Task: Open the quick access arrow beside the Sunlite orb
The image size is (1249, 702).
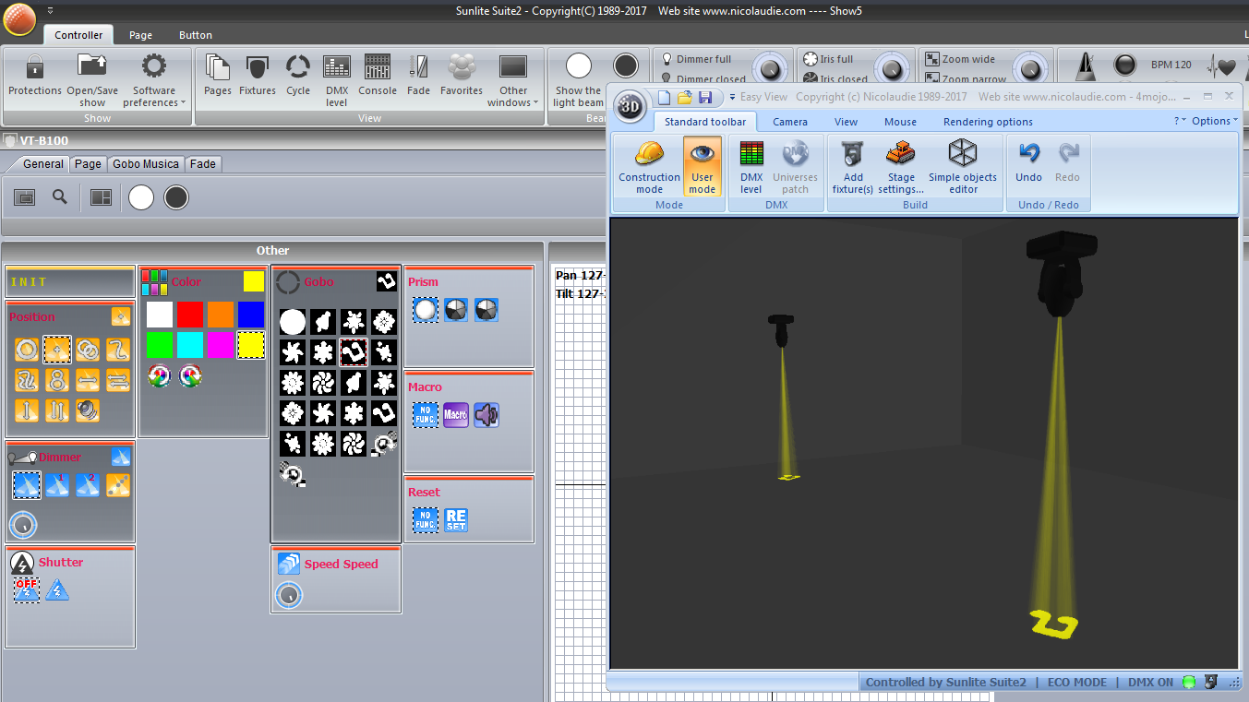Action: (50, 11)
